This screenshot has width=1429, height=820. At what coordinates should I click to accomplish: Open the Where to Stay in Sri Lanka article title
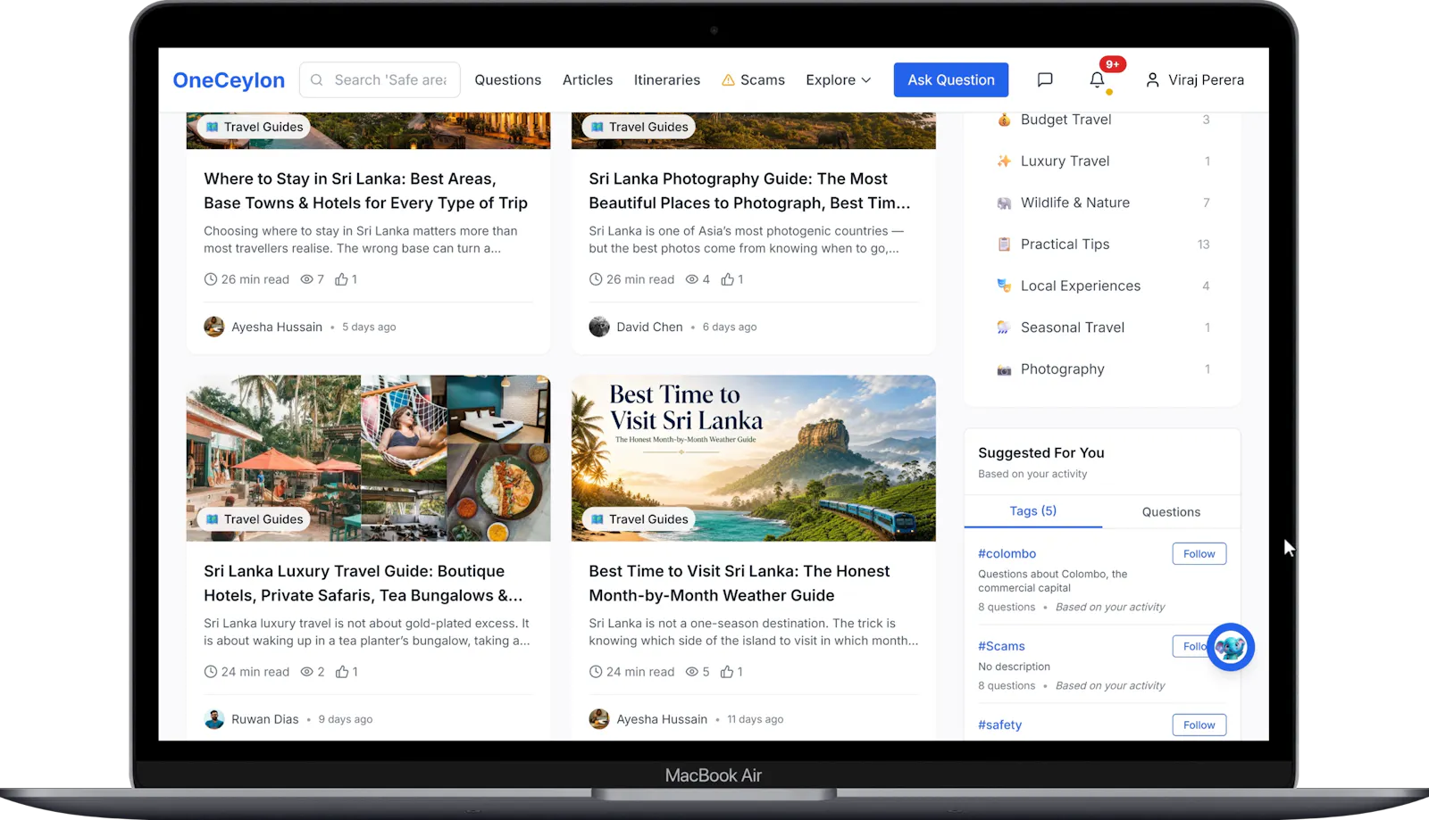(x=366, y=191)
